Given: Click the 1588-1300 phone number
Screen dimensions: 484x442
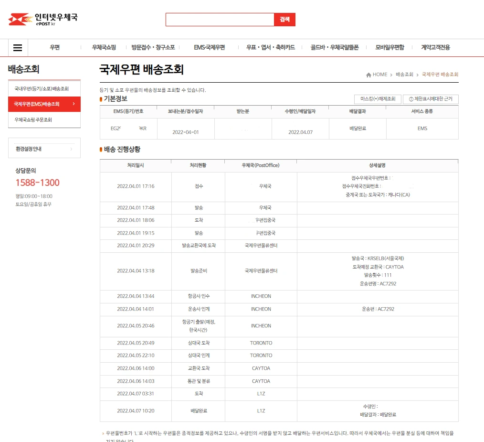Looking at the screenshot, I should (x=37, y=183).
